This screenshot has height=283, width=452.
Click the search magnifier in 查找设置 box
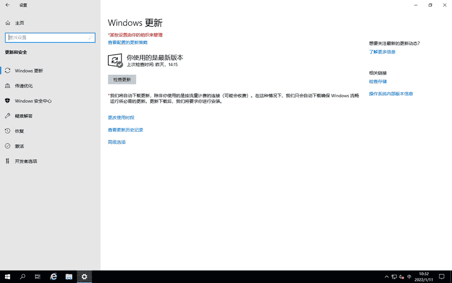point(90,37)
